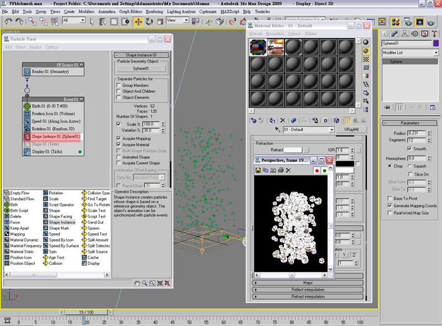Clear the rendered frame window image
442x326 pixels.
point(288,170)
